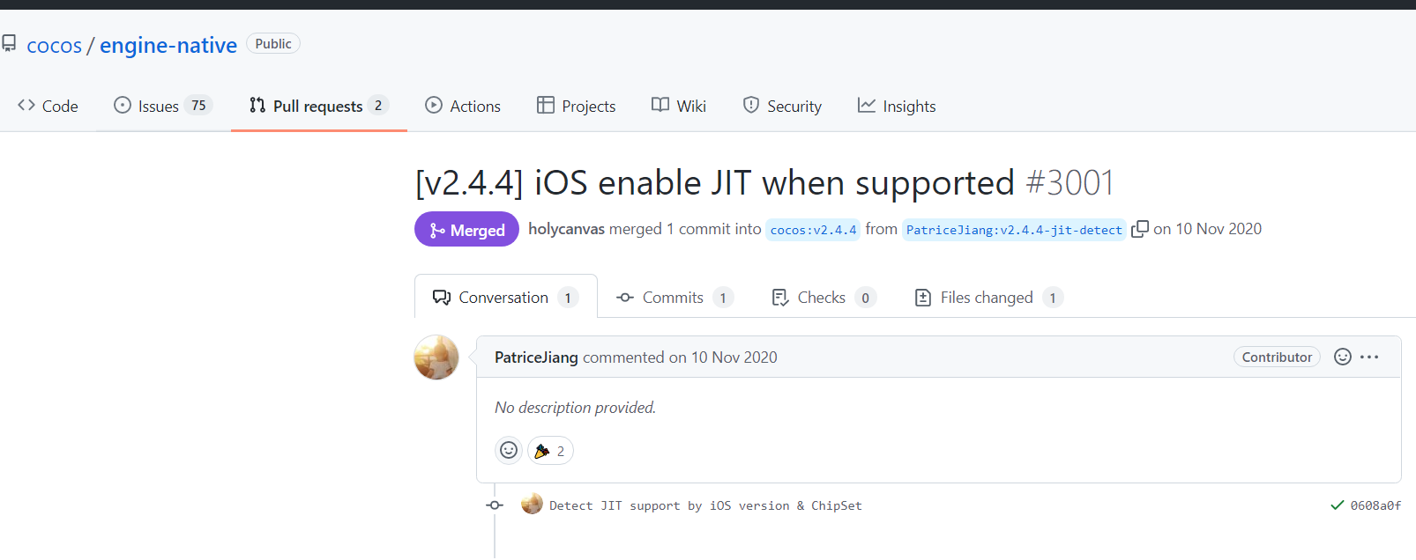
Task: Click the small commit author avatar
Action: click(532, 505)
